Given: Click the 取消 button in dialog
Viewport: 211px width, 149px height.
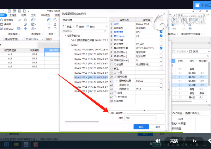Looking at the screenshot, I should pos(158,127).
